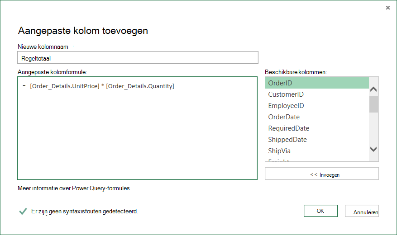397x235 pixels.
Task: Click the Invoegen insert button
Action: pos(322,174)
